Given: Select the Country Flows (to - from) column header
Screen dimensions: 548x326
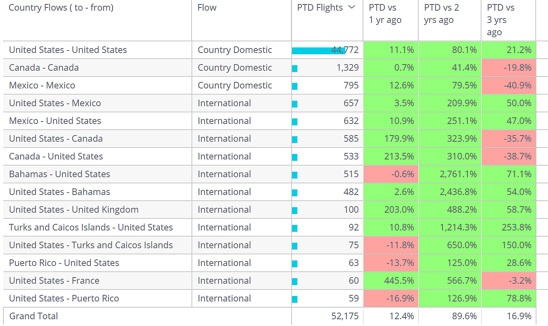Looking at the screenshot, I should pos(61,8).
